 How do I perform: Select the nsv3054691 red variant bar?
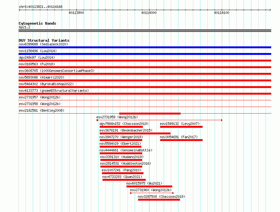[181, 140]
